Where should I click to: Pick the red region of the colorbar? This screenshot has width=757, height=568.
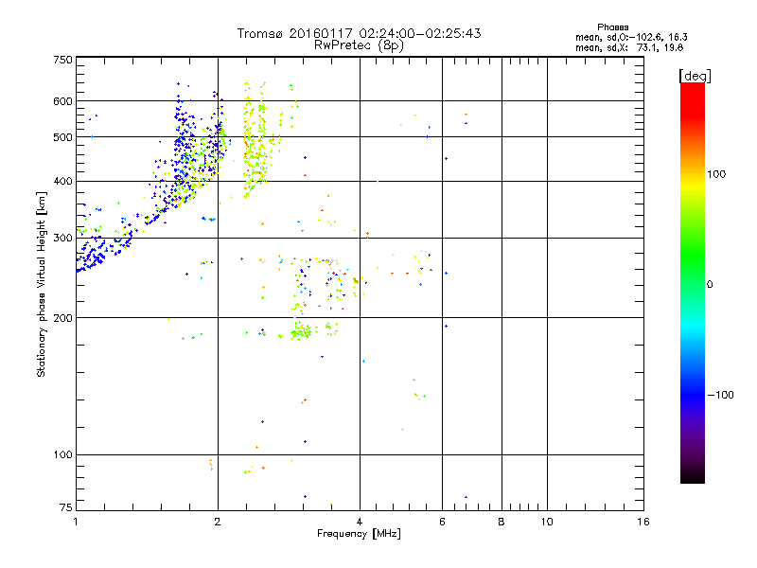693,99
